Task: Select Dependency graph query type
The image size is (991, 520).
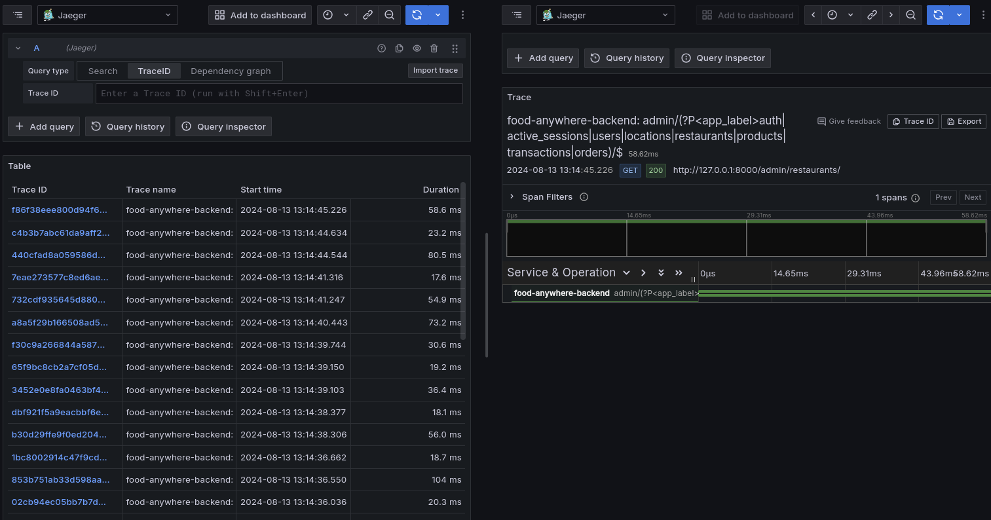Action: (x=231, y=71)
